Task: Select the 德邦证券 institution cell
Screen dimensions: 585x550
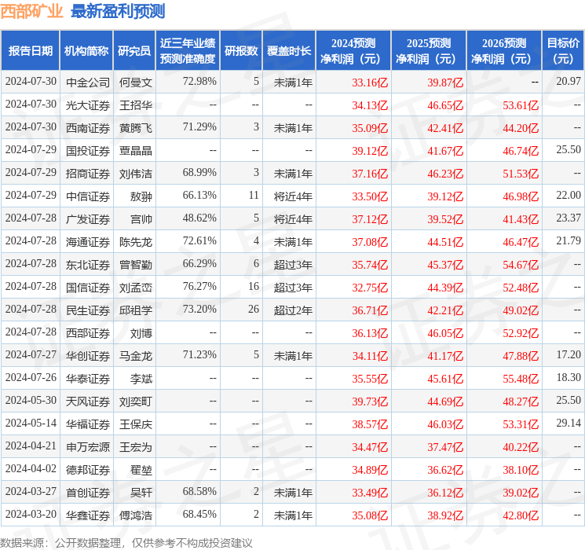Action: (x=88, y=469)
